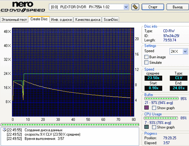Click the green burn progress bar
Viewport: 189px width, 146px height.
[70, 125]
